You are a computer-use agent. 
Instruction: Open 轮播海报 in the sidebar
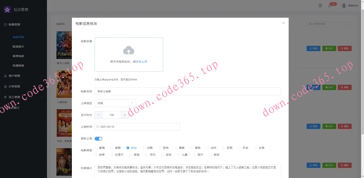(x=18, y=66)
